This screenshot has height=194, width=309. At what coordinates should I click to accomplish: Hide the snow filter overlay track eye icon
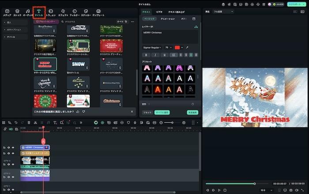tap(13, 153)
